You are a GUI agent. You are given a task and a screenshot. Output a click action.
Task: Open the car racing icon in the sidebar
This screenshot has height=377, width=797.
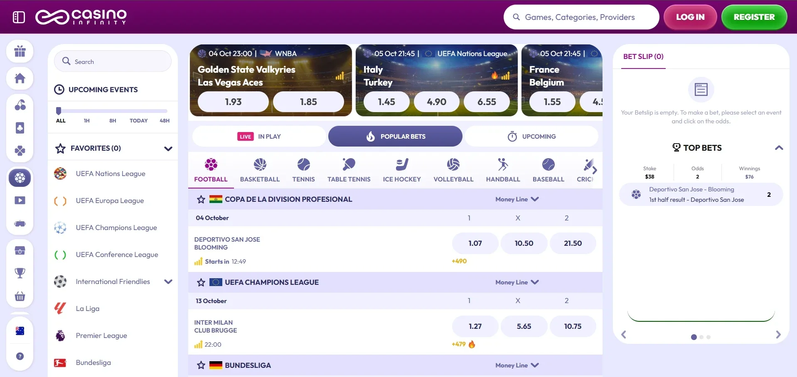tap(20, 224)
